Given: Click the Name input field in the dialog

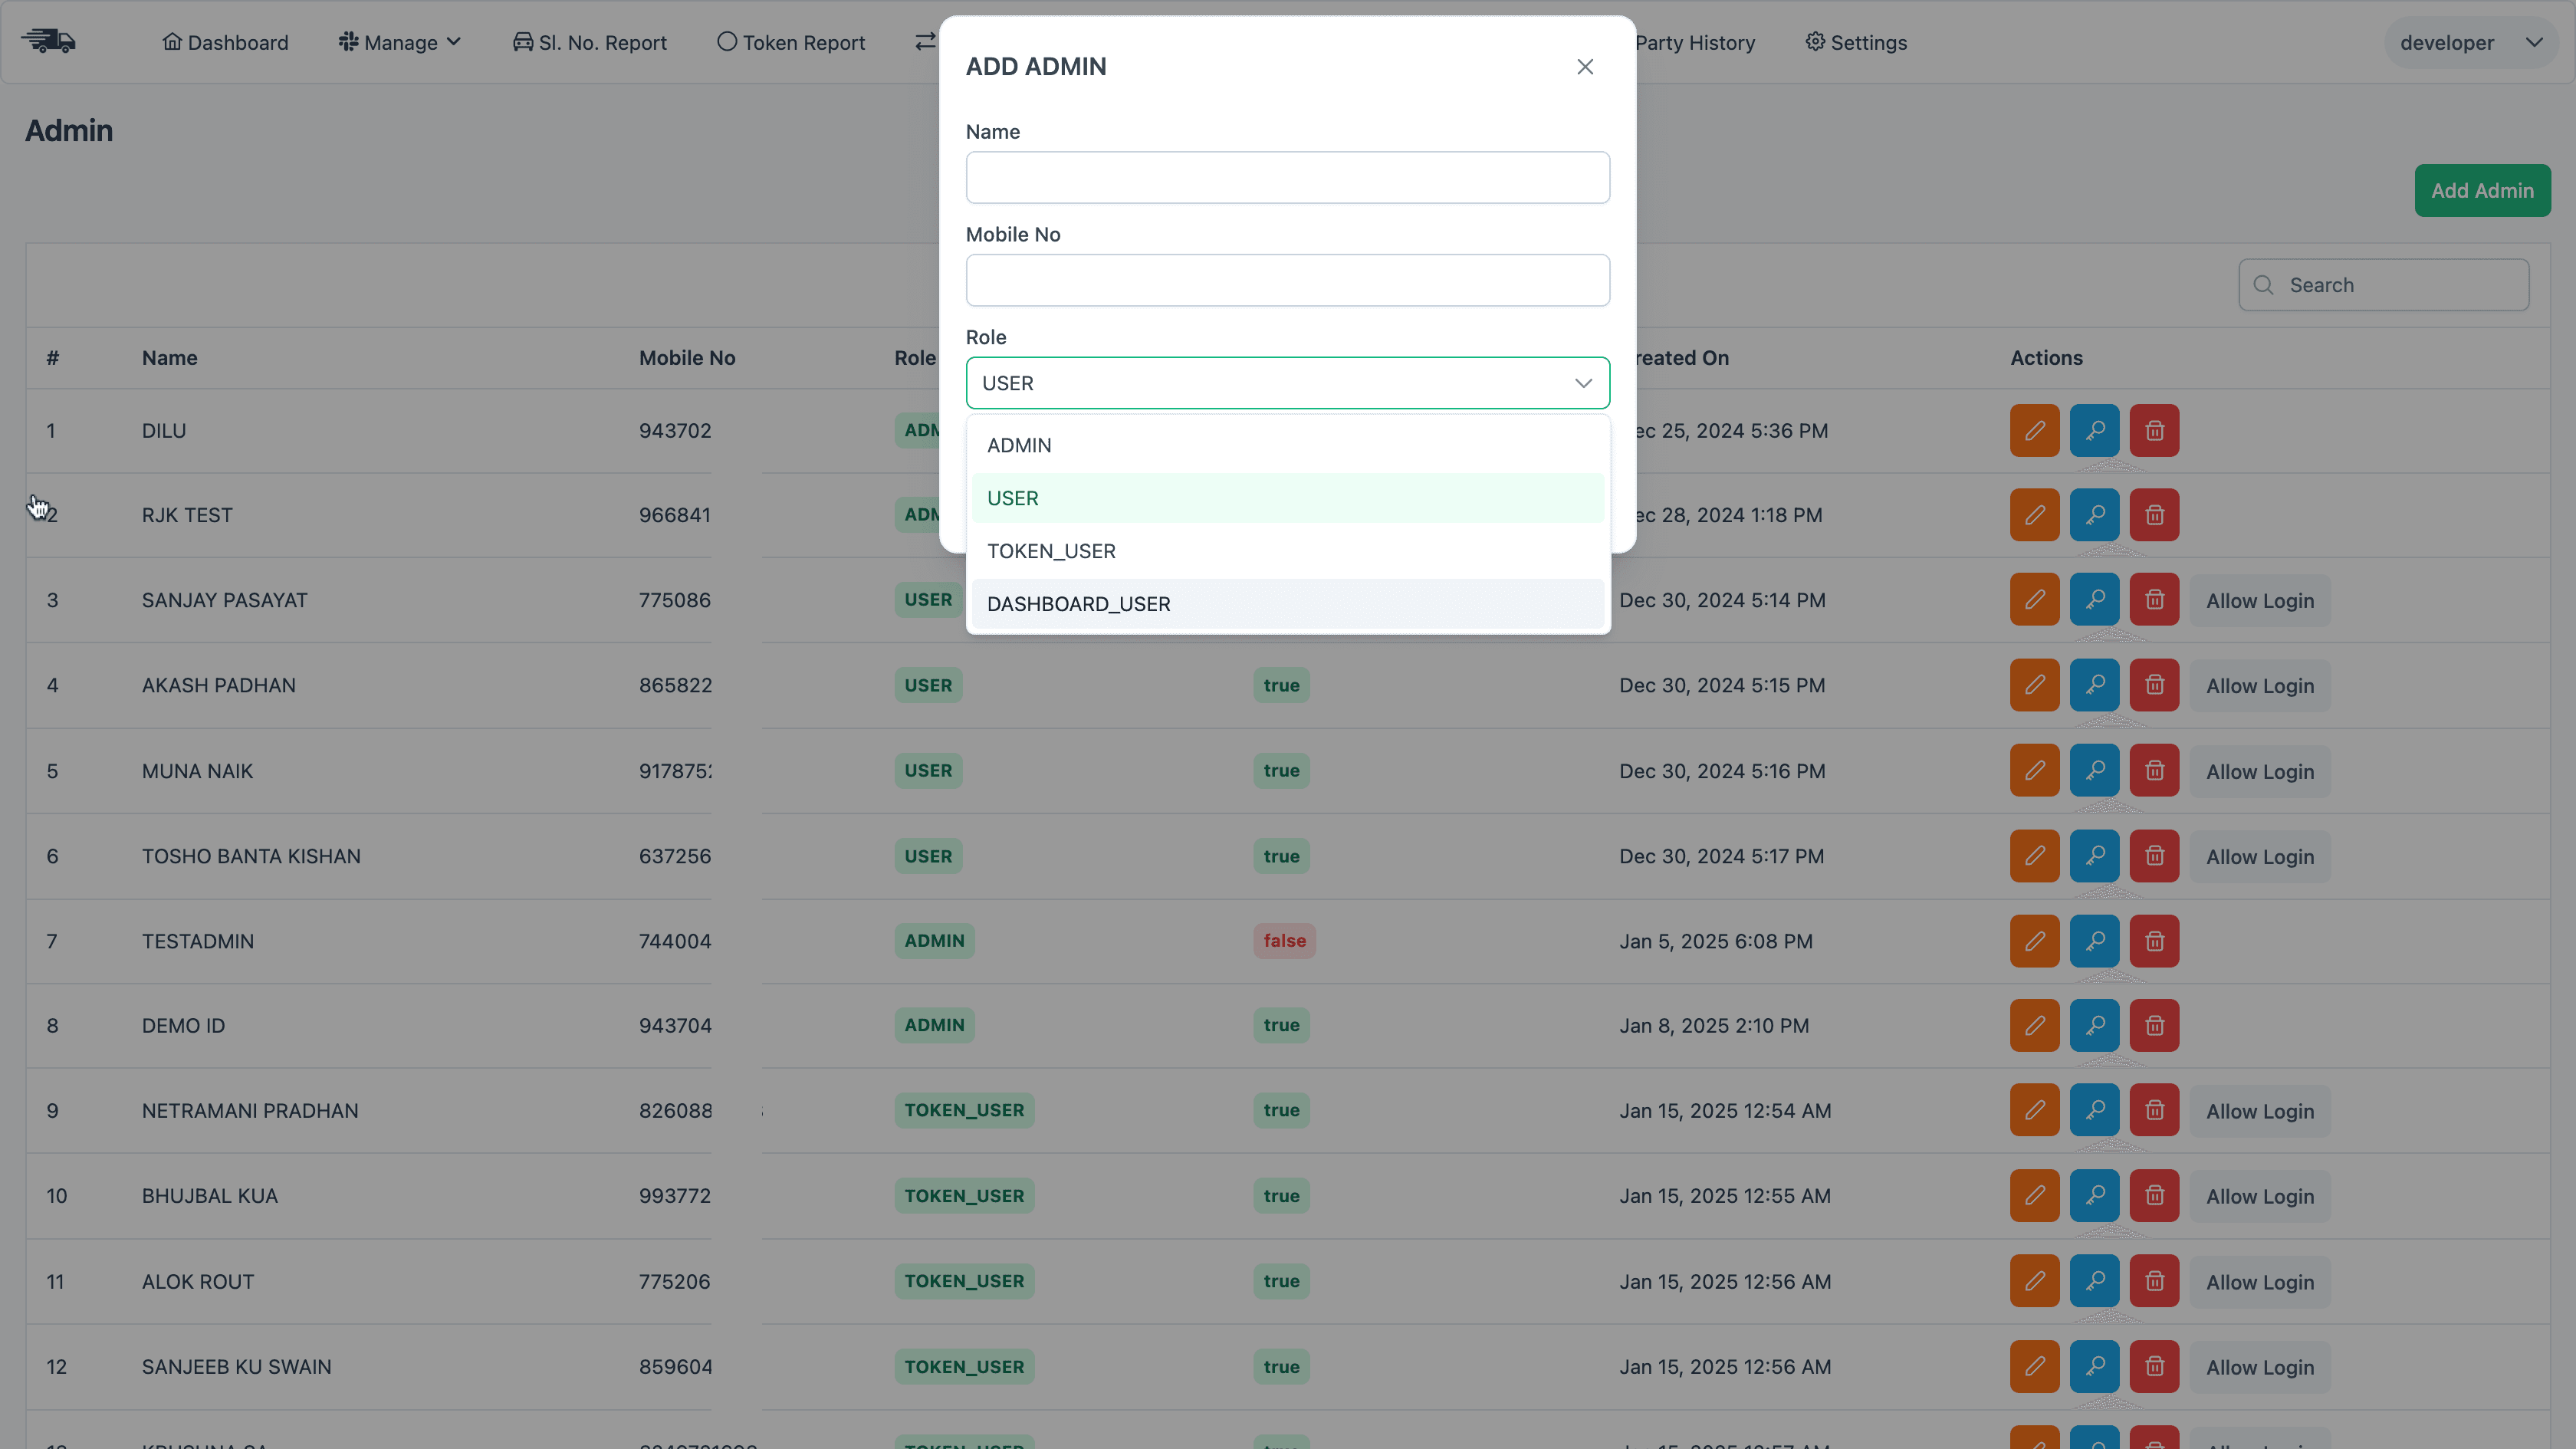Looking at the screenshot, I should click(1287, 177).
